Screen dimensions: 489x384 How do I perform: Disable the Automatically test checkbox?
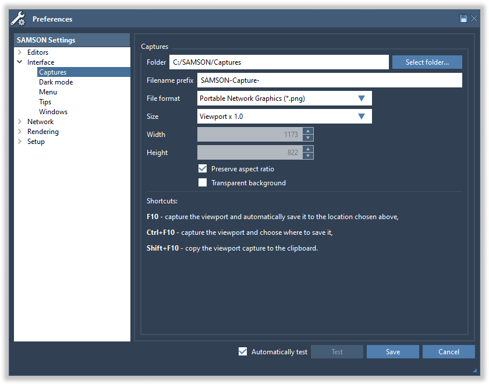(243, 352)
